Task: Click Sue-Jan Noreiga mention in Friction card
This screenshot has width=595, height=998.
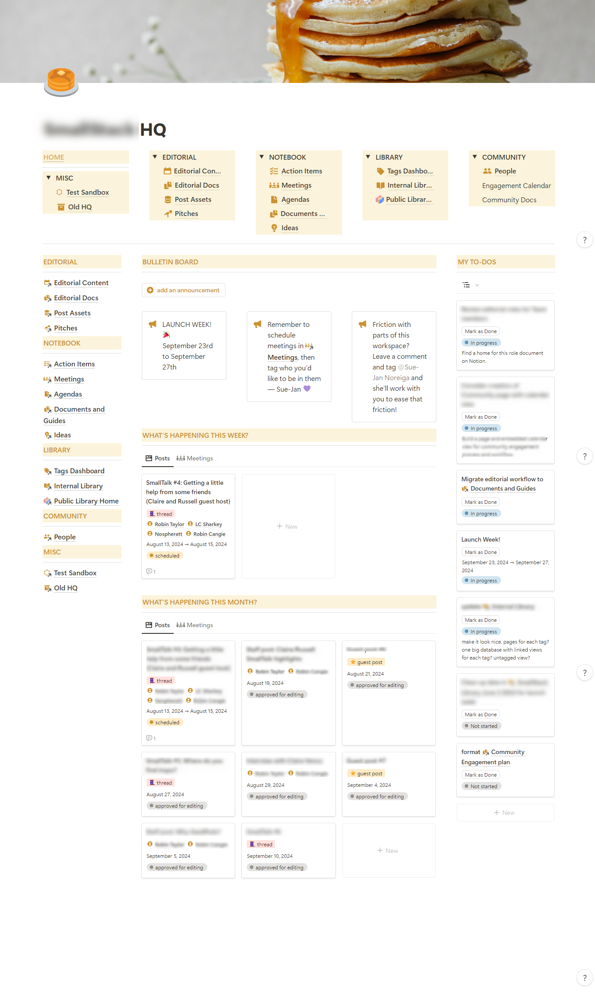Action: coord(396,373)
